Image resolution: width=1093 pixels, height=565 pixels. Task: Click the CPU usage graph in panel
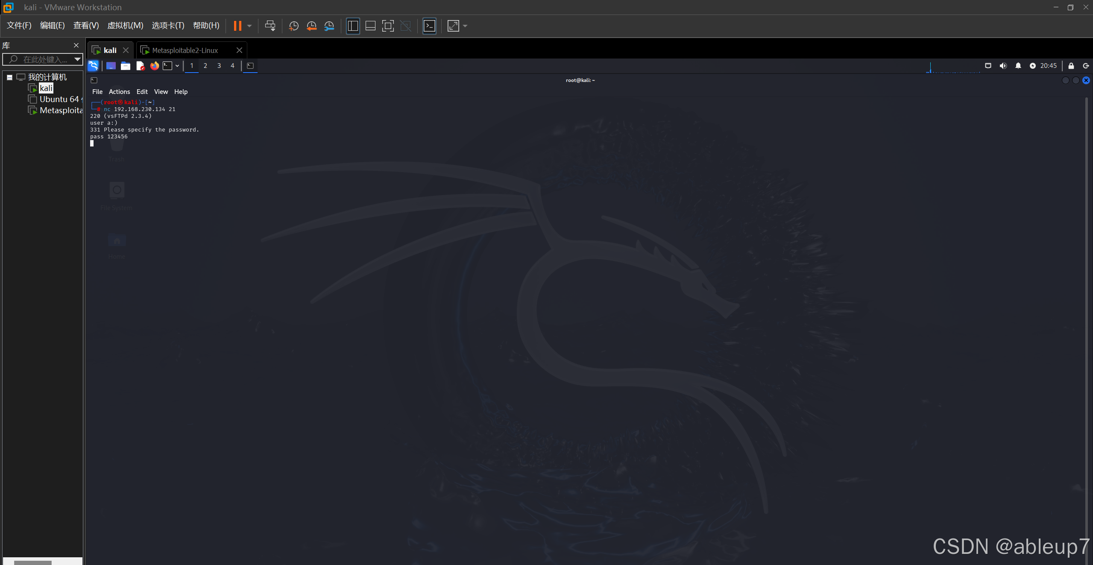(953, 67)
